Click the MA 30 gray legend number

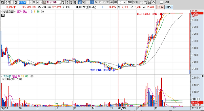(x=42, y=12)
